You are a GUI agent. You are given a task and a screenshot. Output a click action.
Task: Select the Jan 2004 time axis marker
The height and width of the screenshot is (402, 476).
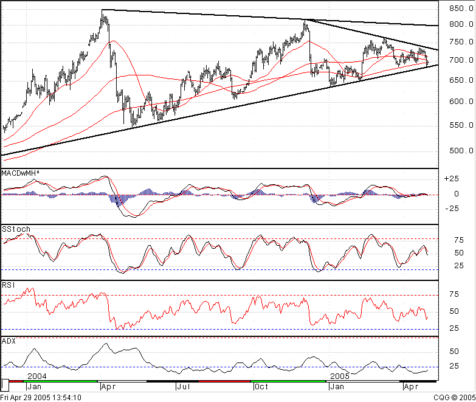point(35,386)
